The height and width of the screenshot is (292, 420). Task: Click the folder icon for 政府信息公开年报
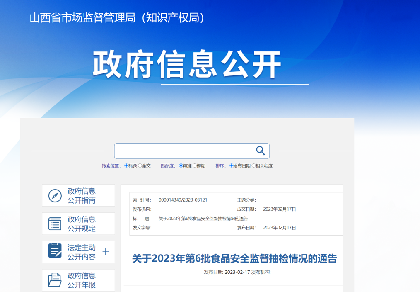click(55, 280)
